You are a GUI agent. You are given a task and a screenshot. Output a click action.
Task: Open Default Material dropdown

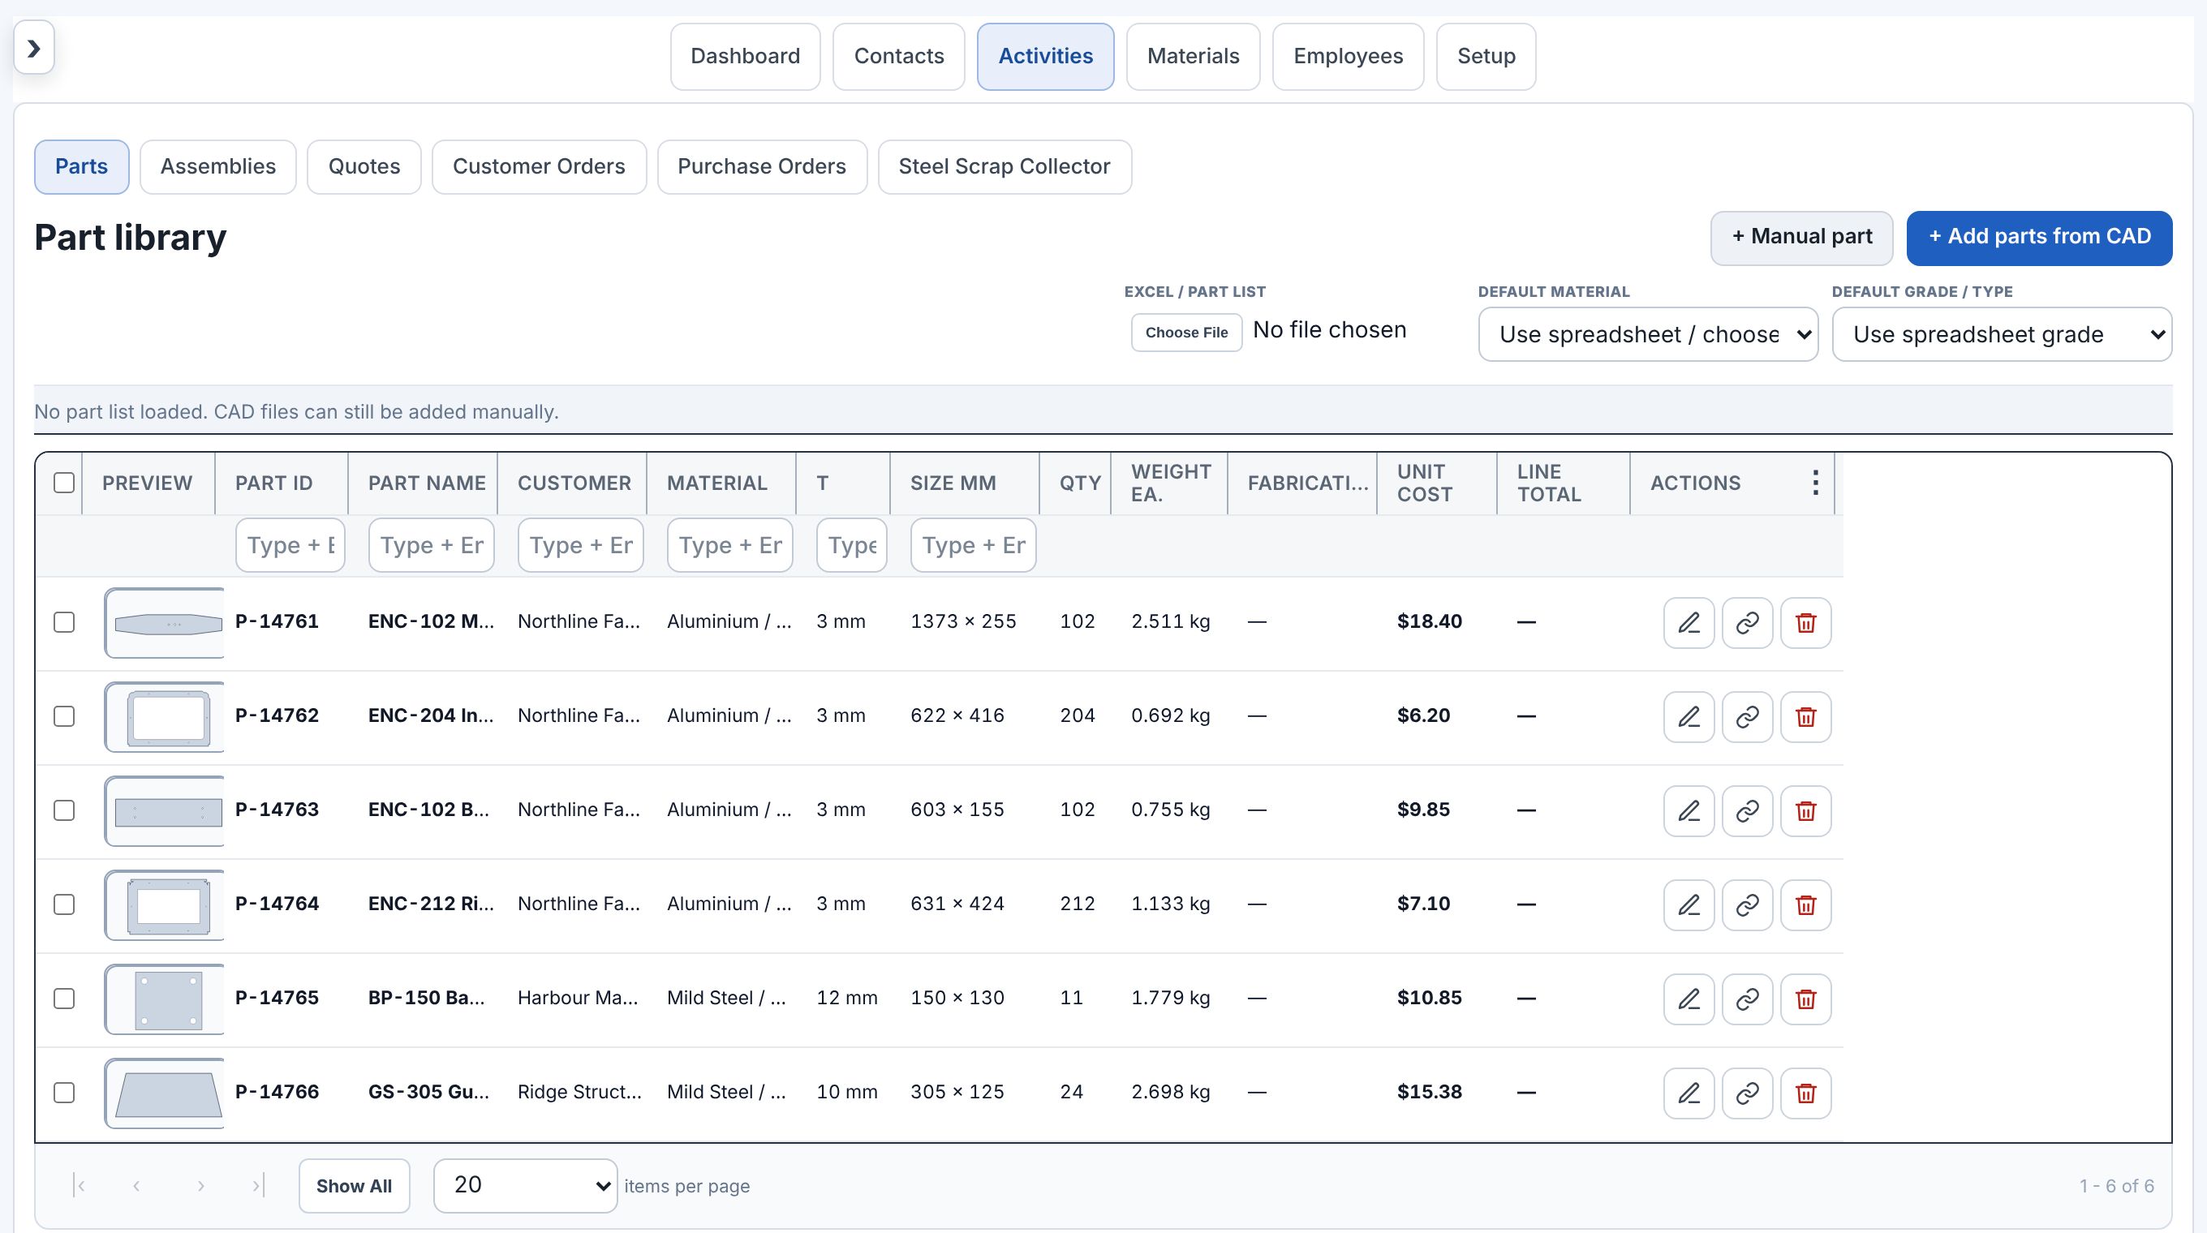point(1647,334)
